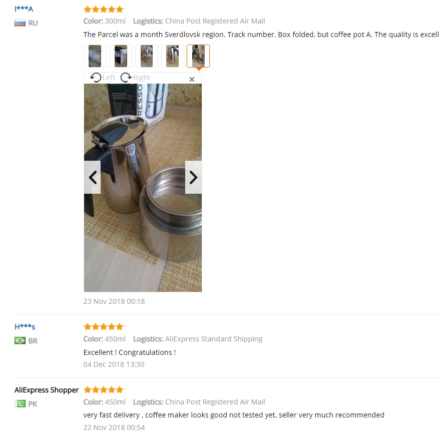Click the five-star rating of I***A review
Screen dimensions: 439x433
(104, 9)
